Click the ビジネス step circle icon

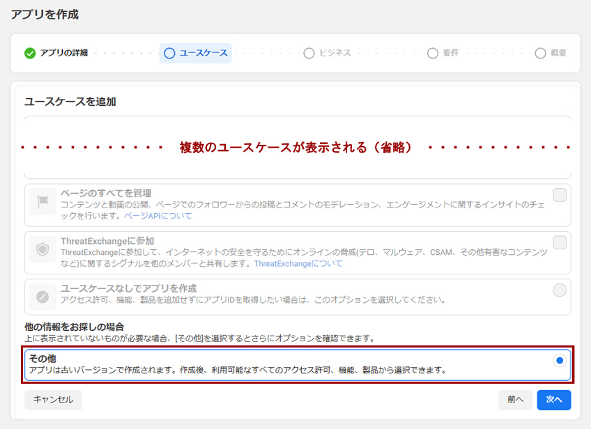point(309,54)
